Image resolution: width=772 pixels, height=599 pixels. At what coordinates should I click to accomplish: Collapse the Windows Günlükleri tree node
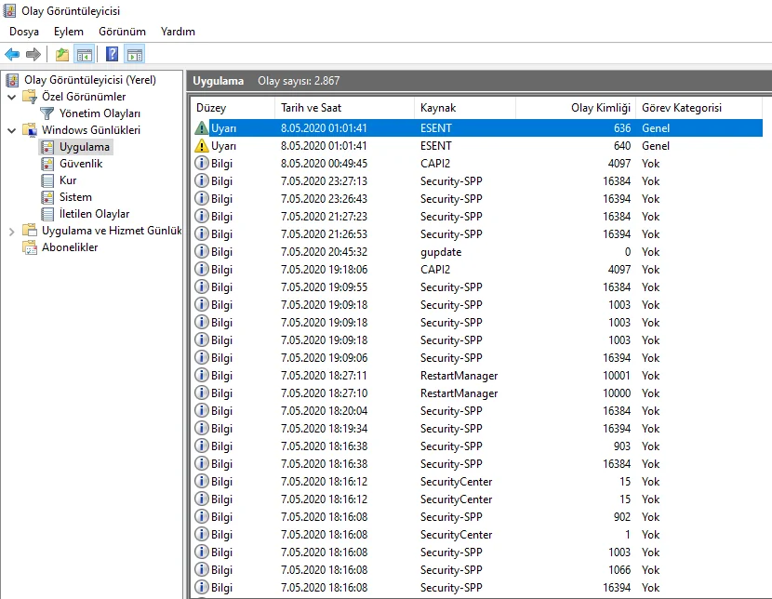click(x=11, y=130)
